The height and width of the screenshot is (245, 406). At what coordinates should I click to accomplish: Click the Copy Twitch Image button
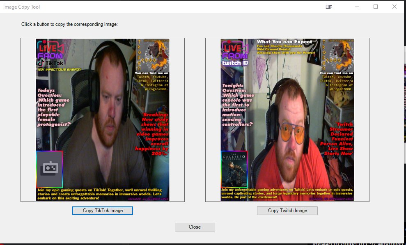(287, 211)
